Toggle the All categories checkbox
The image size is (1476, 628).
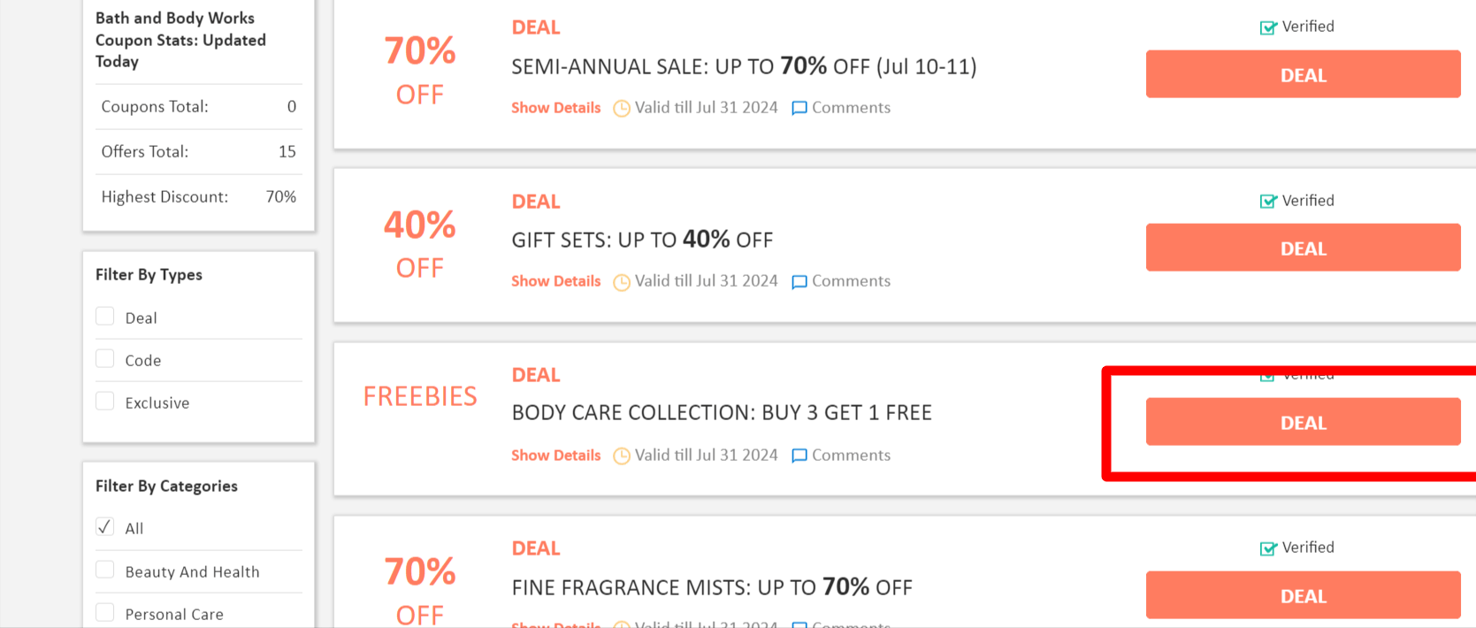105,527
